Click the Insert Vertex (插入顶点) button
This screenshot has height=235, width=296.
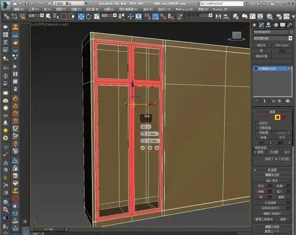point(272,181)
